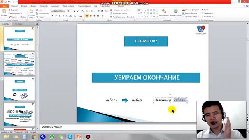Viewport: 249px width, 140px height.
Task: Save the presentation from the quick access toolbar
Action: tap(5, 2)
